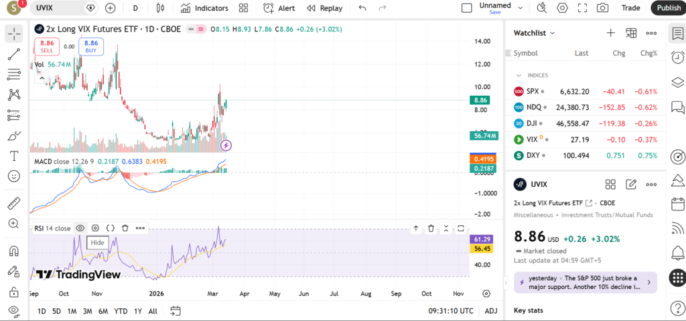Toggle ADJ adjusted data button

[490, 311]
